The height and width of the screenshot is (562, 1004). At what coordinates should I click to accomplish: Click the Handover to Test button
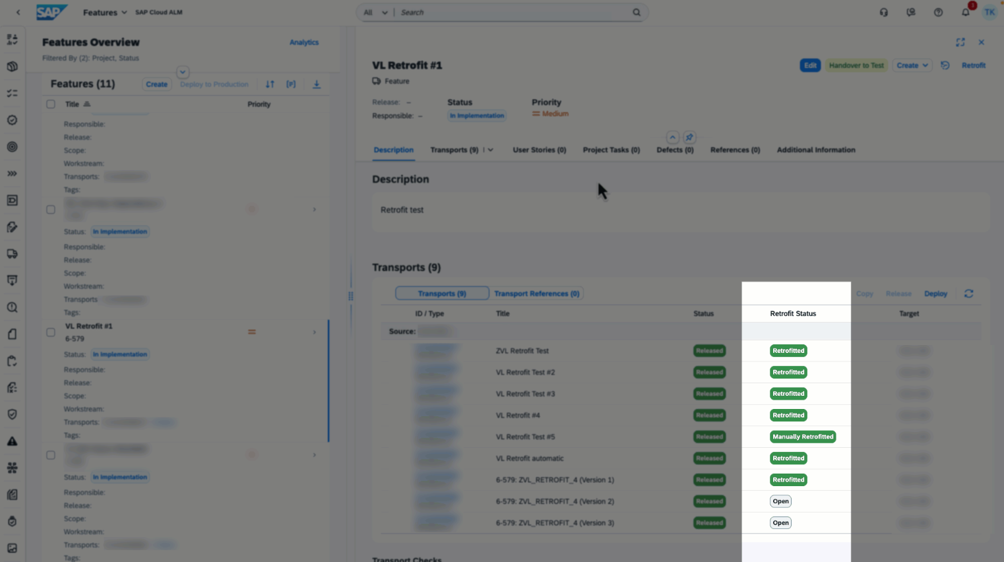point(856,65)
